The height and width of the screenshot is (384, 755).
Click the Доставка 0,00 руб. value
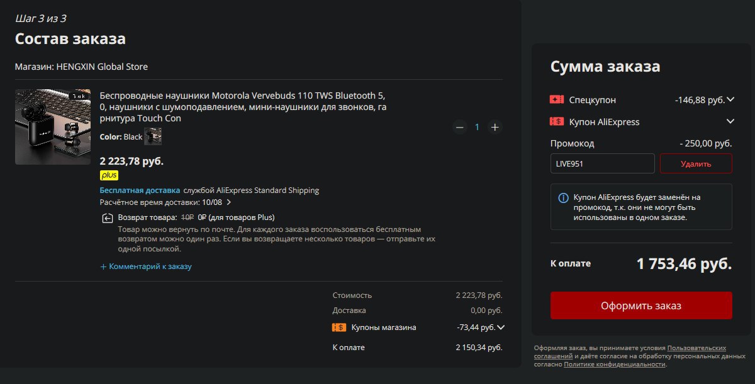click(x=486, y=310)
